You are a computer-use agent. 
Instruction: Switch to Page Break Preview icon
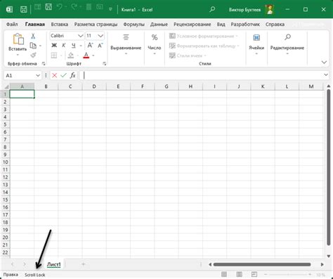click(x=254, y=274)
